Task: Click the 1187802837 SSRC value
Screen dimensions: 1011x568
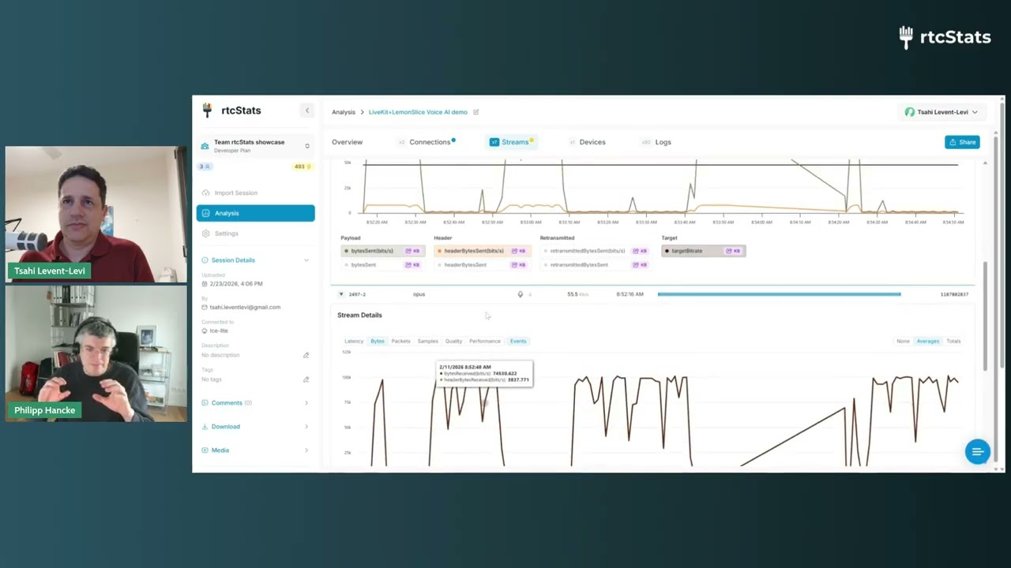Action: 954,294
